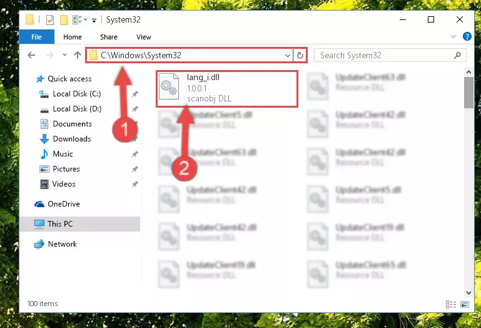Switch to the Home ribbon tab

(x=73, y=37)
